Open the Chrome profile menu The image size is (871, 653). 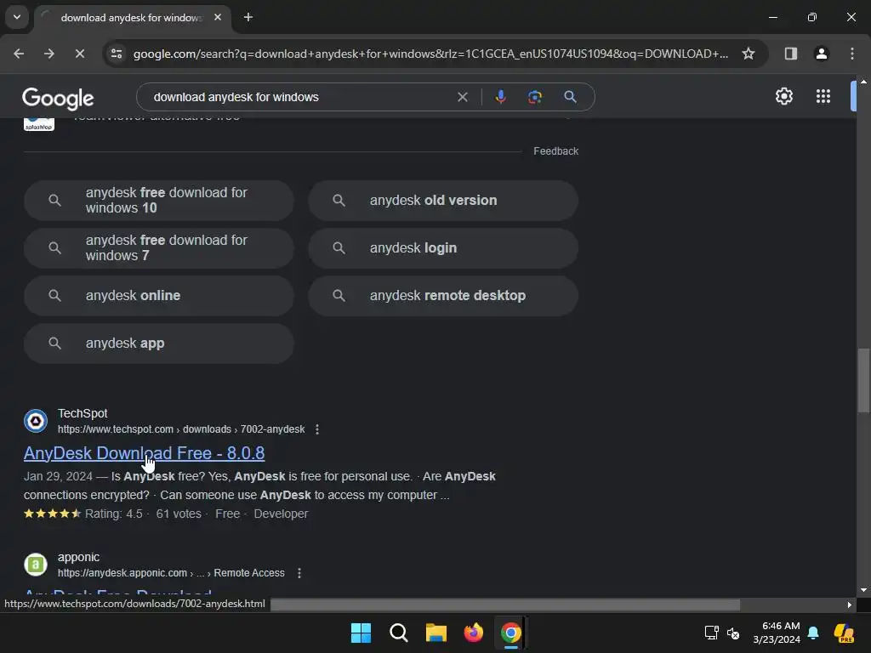tap(821, 54)
